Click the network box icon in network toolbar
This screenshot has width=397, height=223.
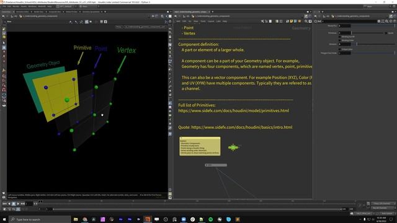click(295, 22)
